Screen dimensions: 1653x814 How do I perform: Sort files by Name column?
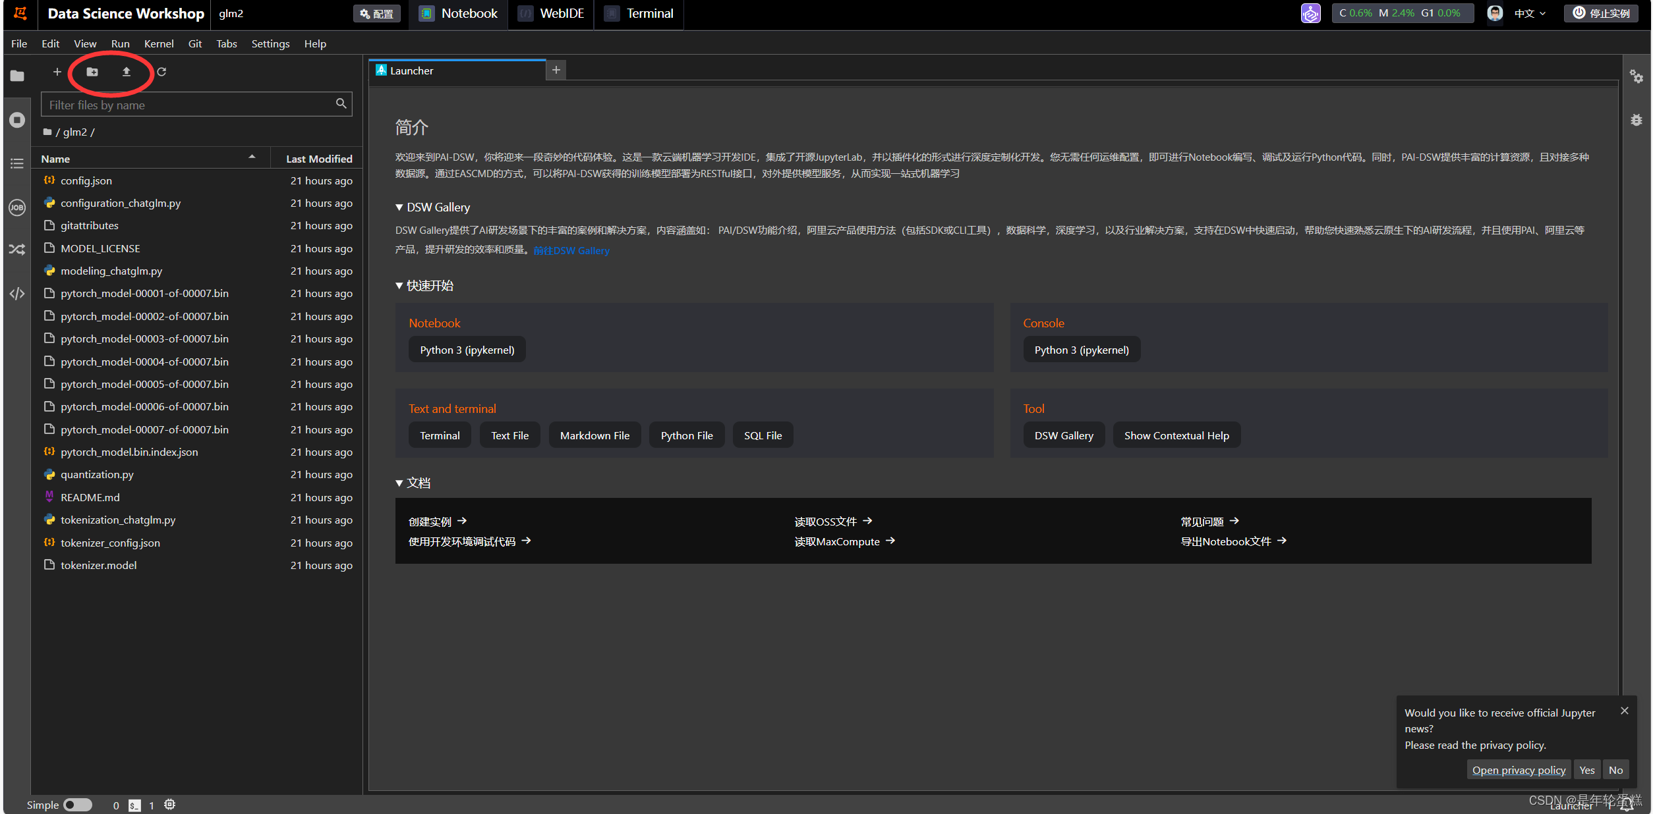[x=152, y=159]
